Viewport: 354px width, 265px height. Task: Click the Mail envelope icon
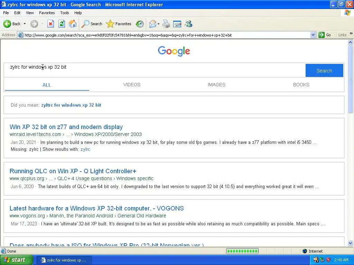pyautogui.click(x=153, y=24)
